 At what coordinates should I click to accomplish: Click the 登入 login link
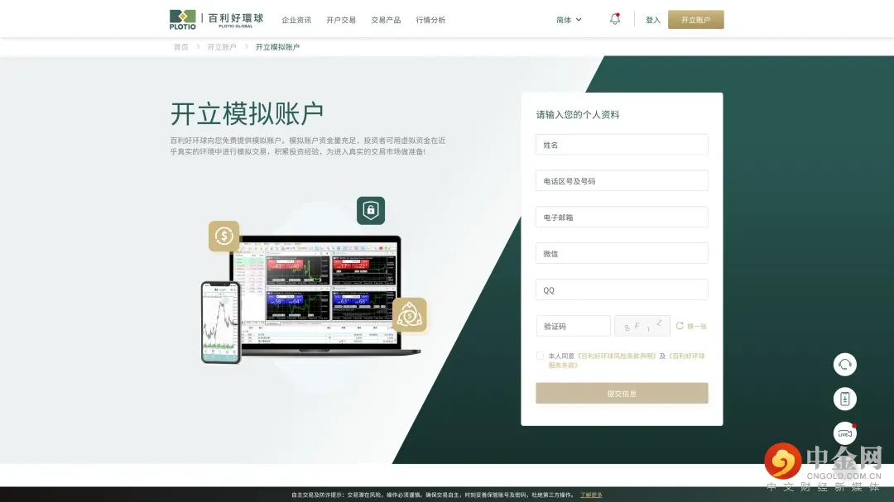pyautogui.click(x=653, y=20)
